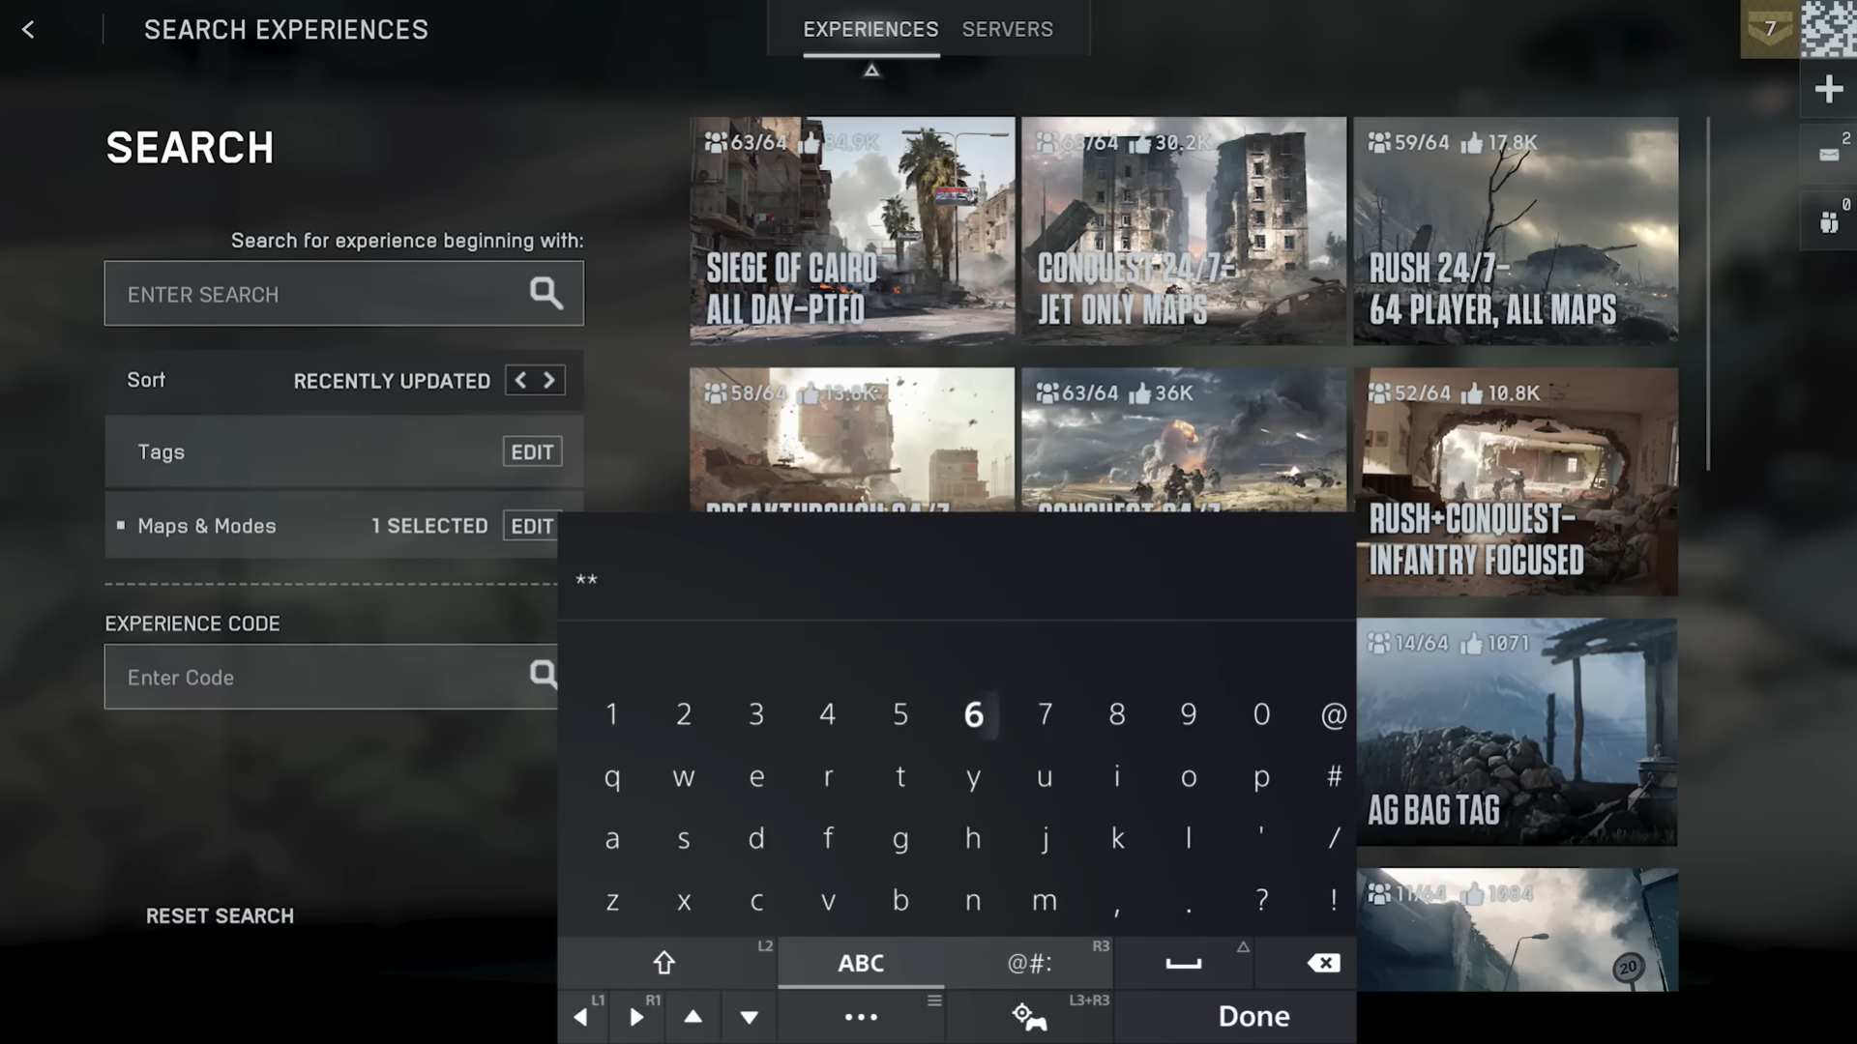The width and height of the screenshot is (1857, 1044).
Task: Open the controller settings keyboard icon
Action: click(x=1029, y=1017)
